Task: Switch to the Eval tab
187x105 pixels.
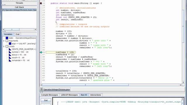Action: pos(18,34)
